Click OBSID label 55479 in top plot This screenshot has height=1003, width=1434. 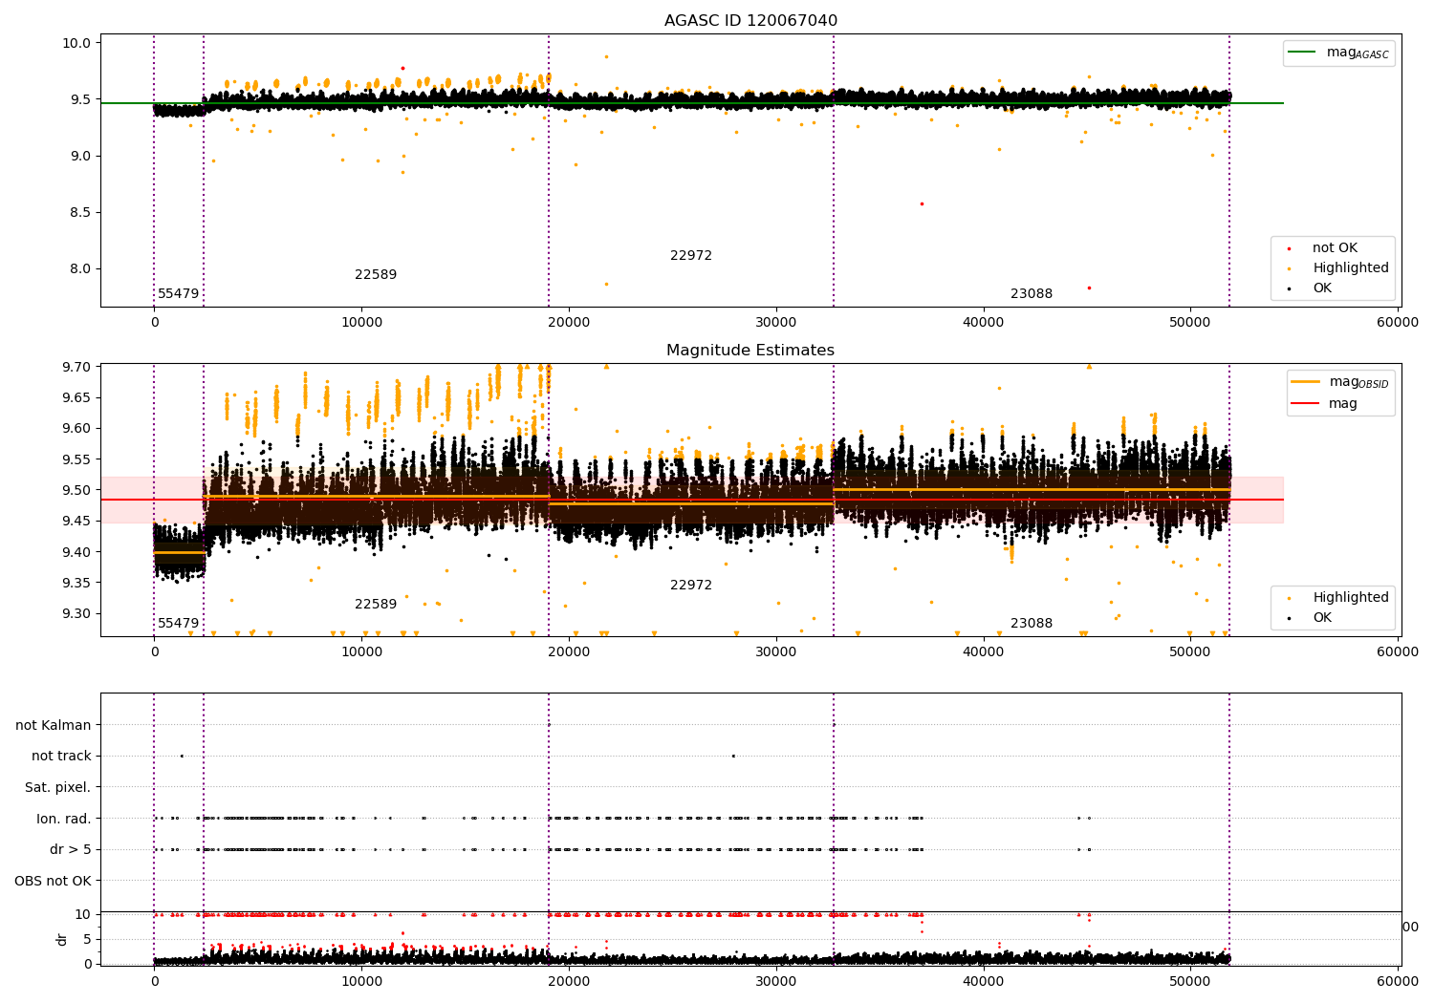pyautogui.click(x=179, y=294)
